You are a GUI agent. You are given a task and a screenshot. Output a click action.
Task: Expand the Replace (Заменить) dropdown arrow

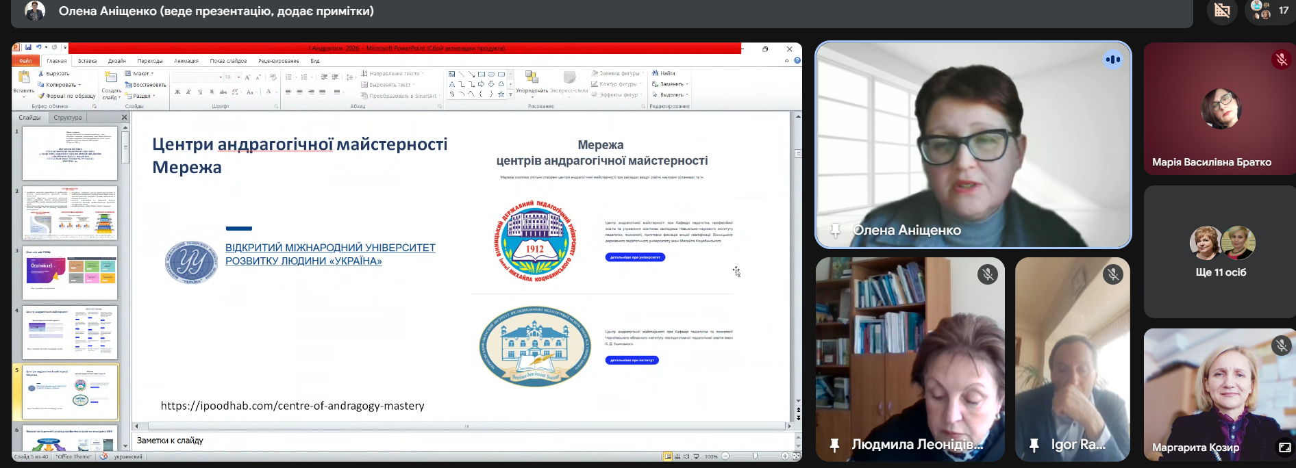coord(687,84)
